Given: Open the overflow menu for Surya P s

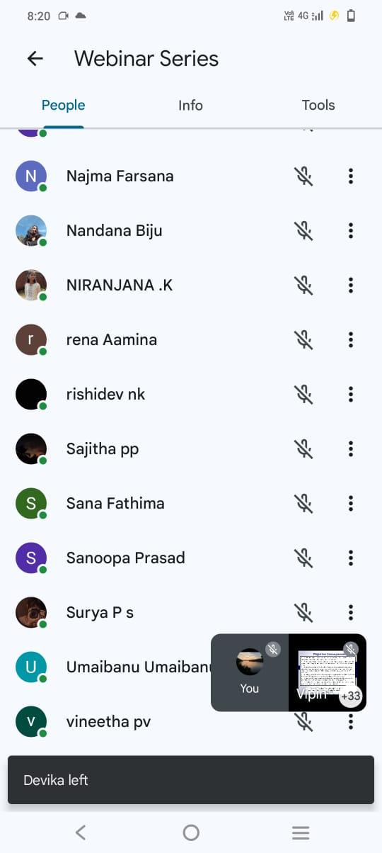Looking at the screenshot, I should (x=351, y=613).
